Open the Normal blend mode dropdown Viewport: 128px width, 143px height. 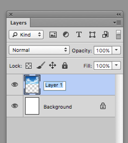point(39,50)
